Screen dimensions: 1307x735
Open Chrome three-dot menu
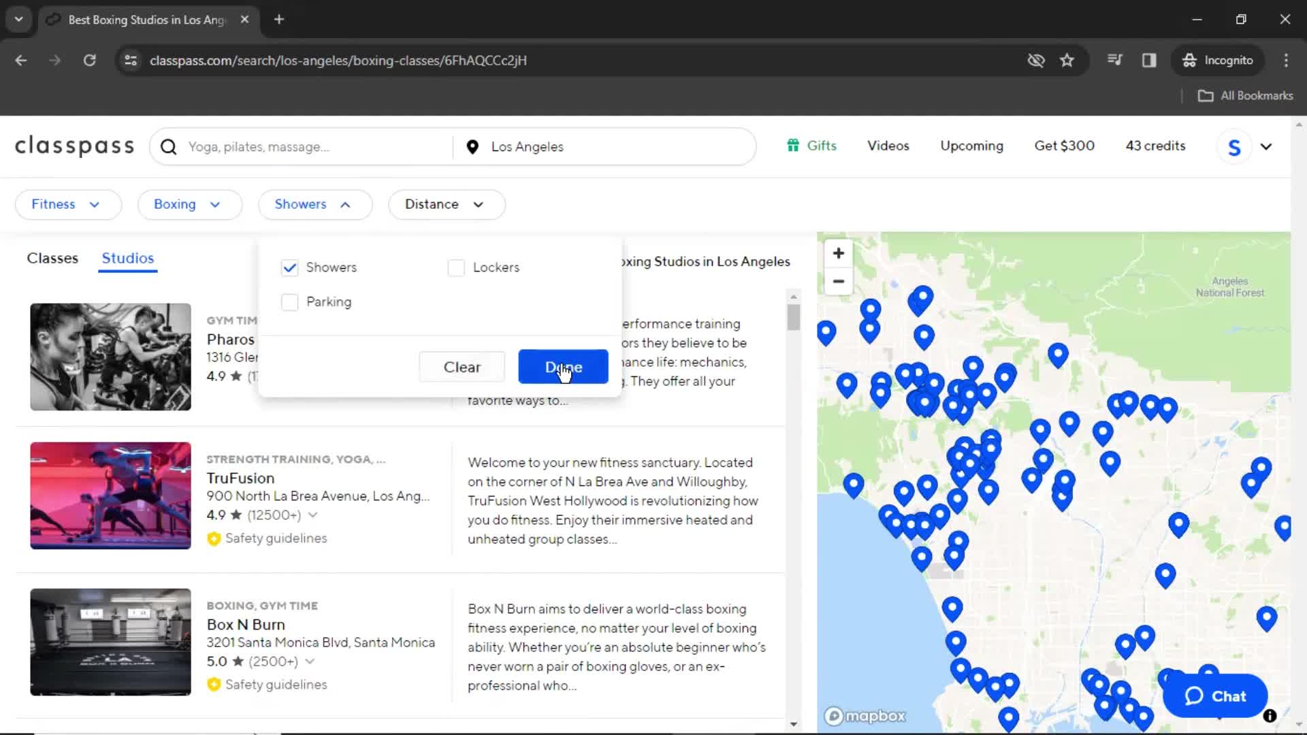[x=1286, y=61]
